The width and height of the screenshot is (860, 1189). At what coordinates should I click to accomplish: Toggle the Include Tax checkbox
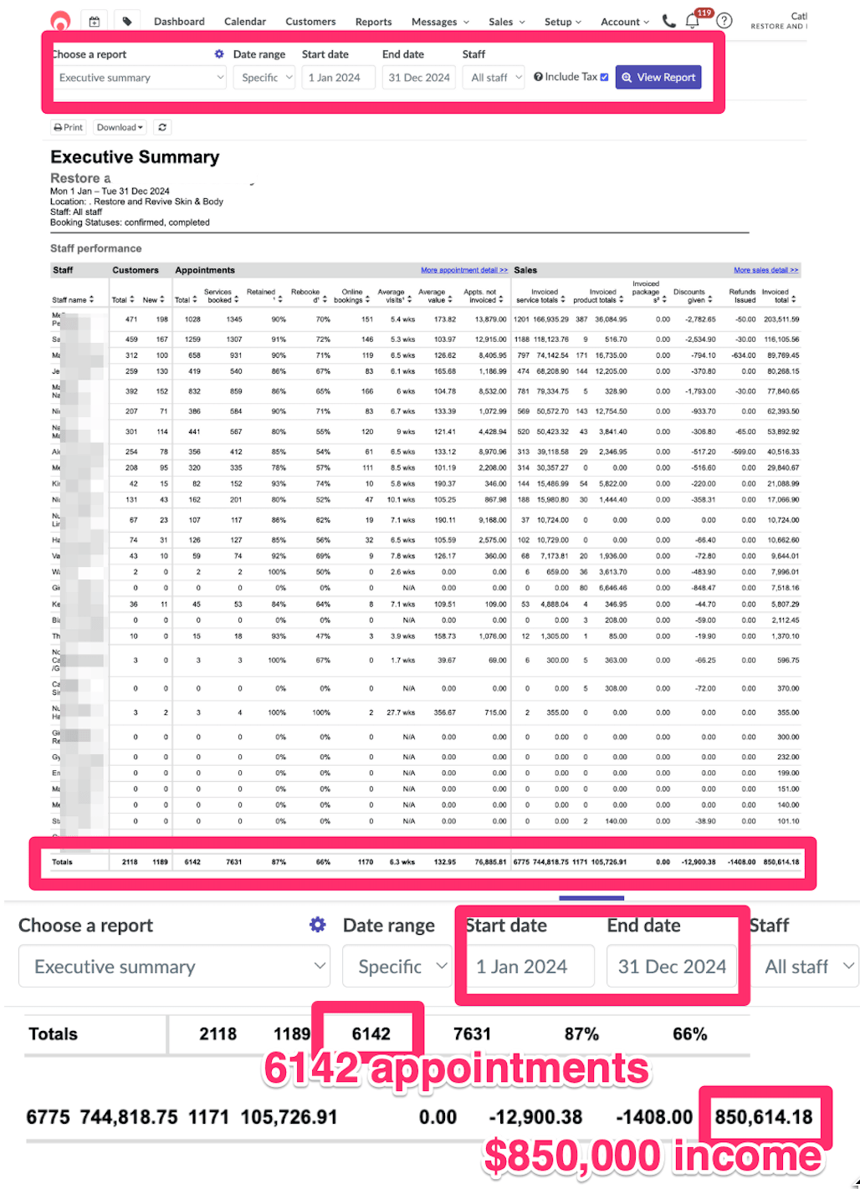tap(605, 77)
